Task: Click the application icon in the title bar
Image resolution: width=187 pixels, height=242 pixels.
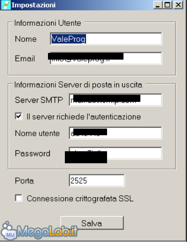Action: [6, 5]
